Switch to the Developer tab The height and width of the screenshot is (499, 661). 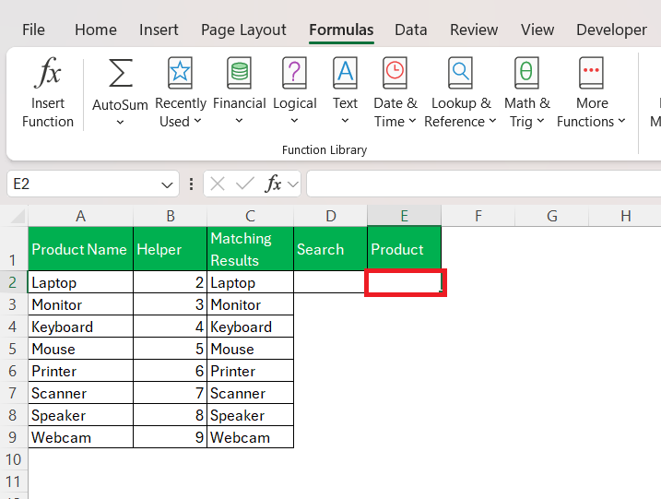(x=611, y=30)
